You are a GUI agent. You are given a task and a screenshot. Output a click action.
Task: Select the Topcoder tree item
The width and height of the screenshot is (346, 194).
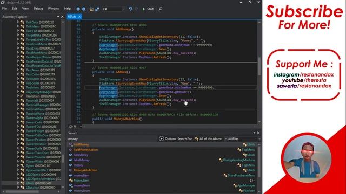tap(41, 83)
